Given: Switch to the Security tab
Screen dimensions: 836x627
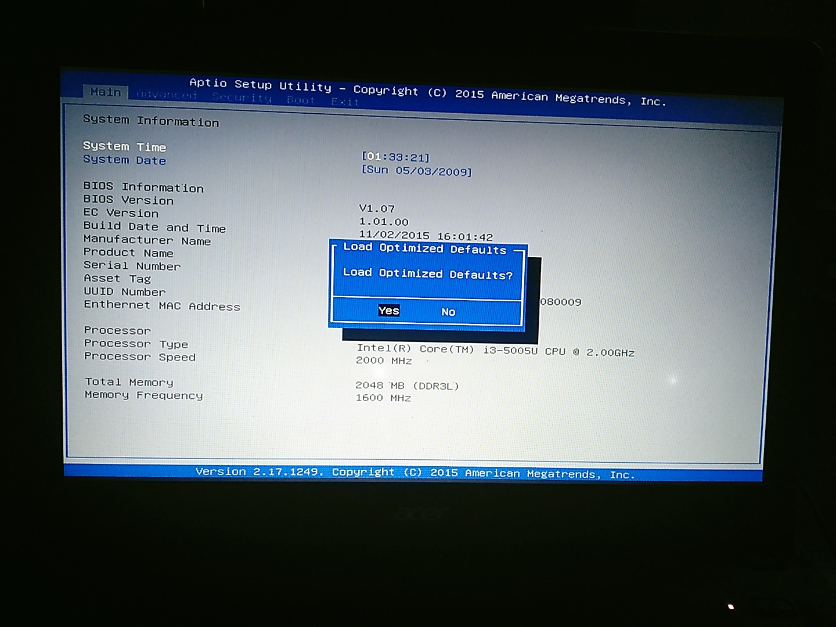Looking at the screenshot, I should click(x=242, y=98).
